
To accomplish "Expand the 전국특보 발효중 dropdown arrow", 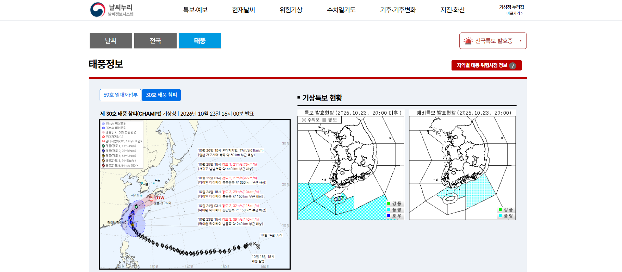I will click(521, 41).
